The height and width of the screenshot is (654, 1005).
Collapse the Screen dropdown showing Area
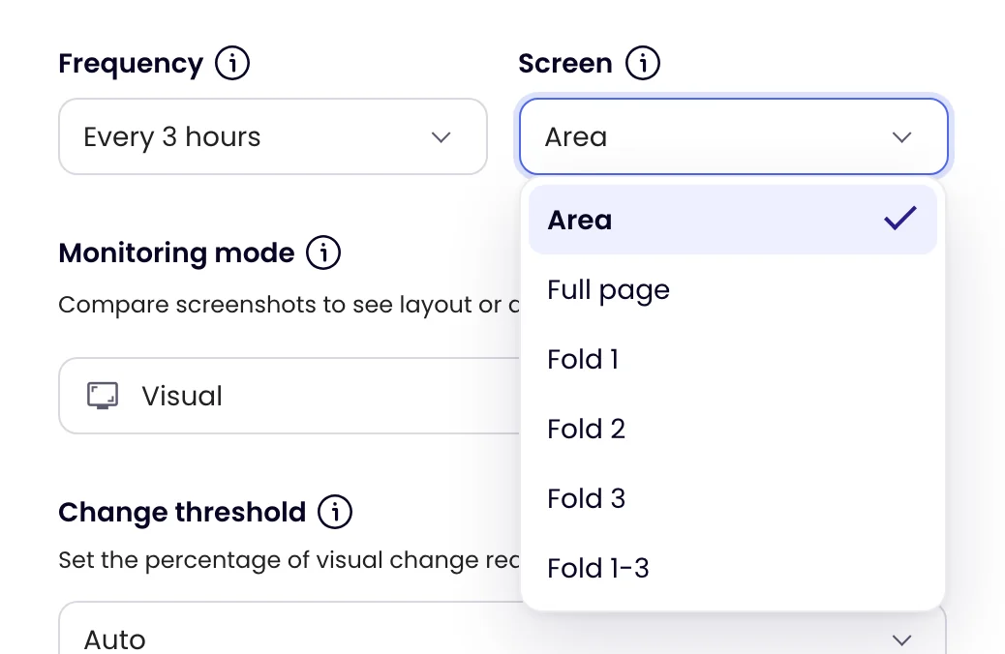(733, 136)
